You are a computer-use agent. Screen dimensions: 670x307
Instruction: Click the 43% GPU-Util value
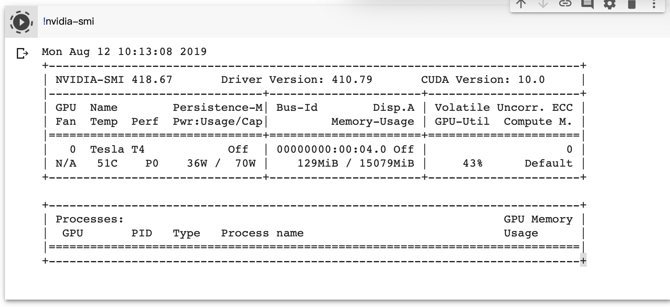tap(471, 163)
